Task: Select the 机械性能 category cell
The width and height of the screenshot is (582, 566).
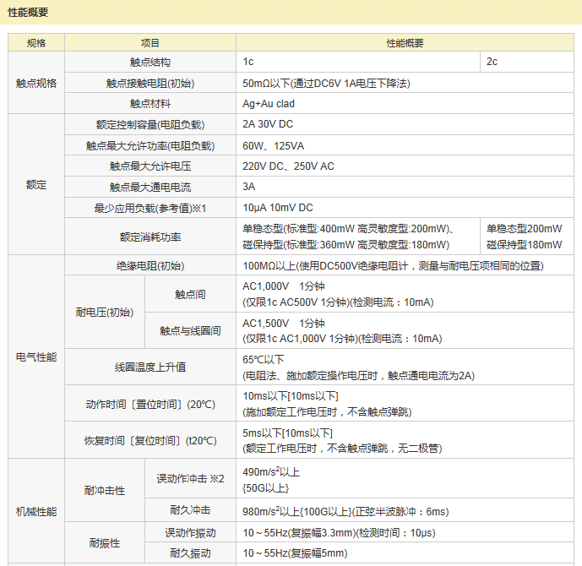Action: click(x=36, y=511)
